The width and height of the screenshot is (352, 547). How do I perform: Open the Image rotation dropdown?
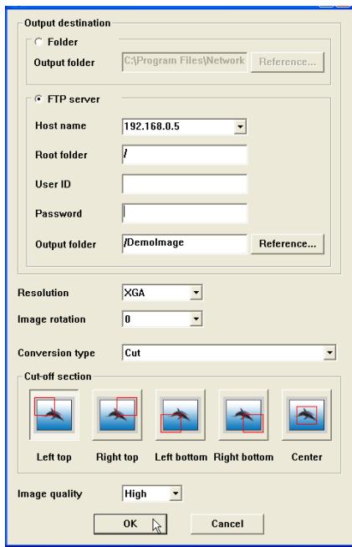coord(196,319)
